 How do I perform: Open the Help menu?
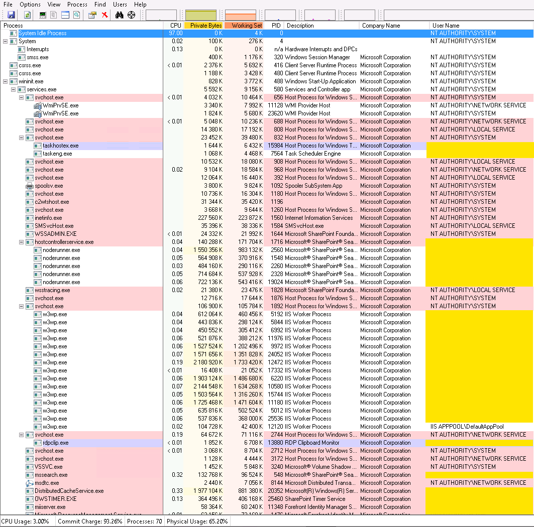(140, 5)
